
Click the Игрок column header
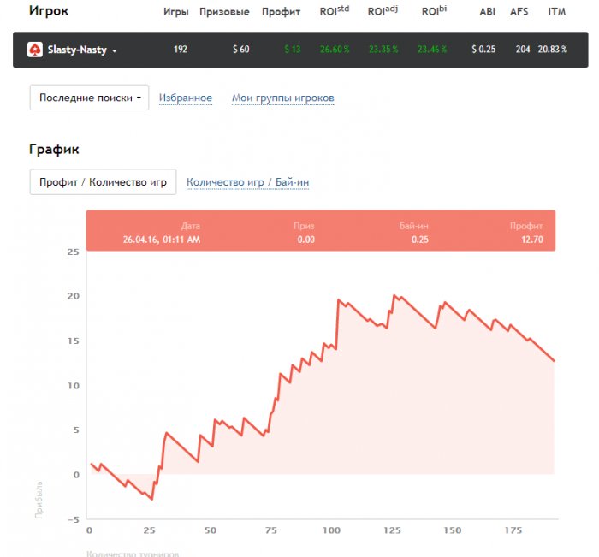pyautogui.click(x=49, y=12)
